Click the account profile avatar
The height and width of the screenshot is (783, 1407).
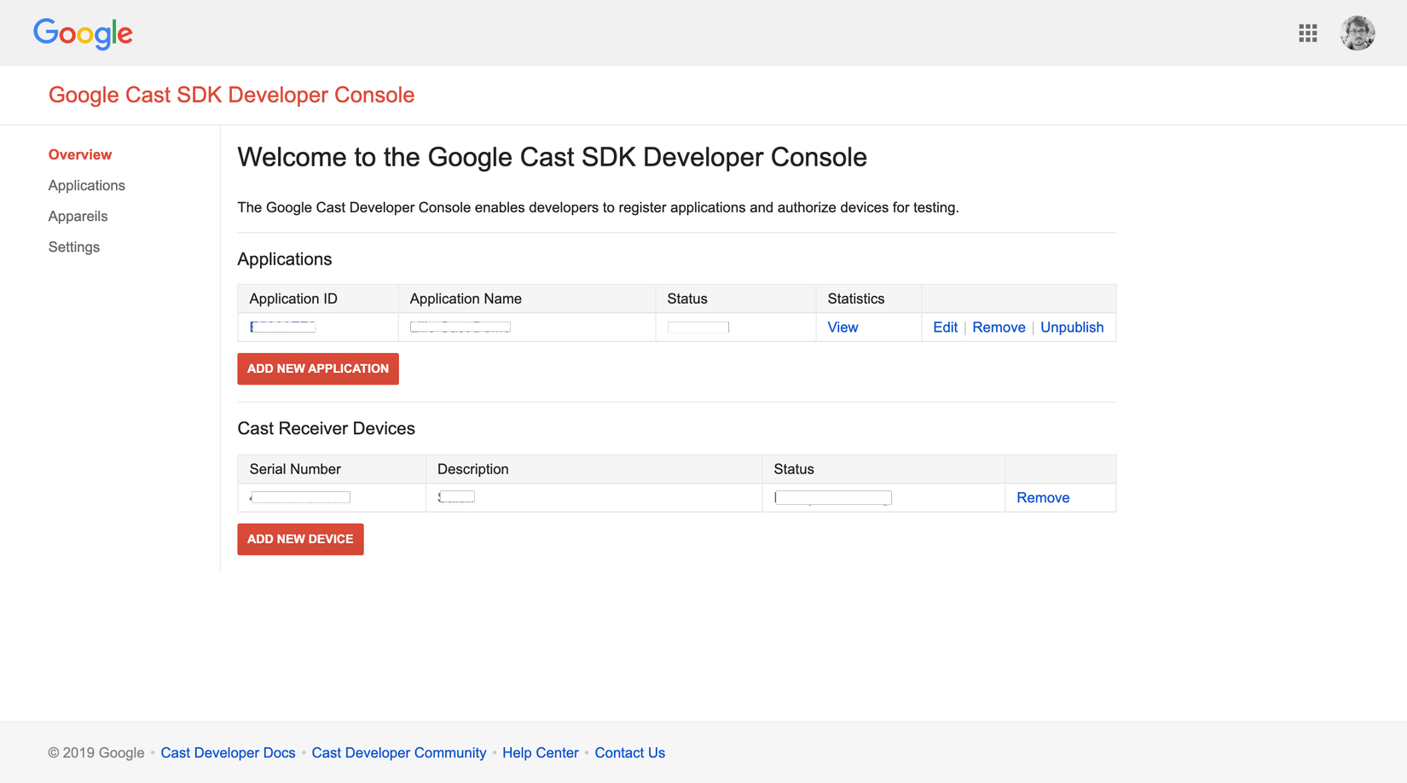pos(1357,33)
